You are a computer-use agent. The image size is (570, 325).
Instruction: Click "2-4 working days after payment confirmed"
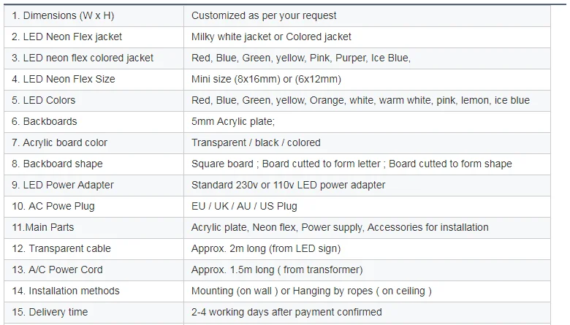pos(286,312)
